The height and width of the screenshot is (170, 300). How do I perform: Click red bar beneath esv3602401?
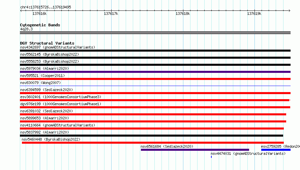155,100
